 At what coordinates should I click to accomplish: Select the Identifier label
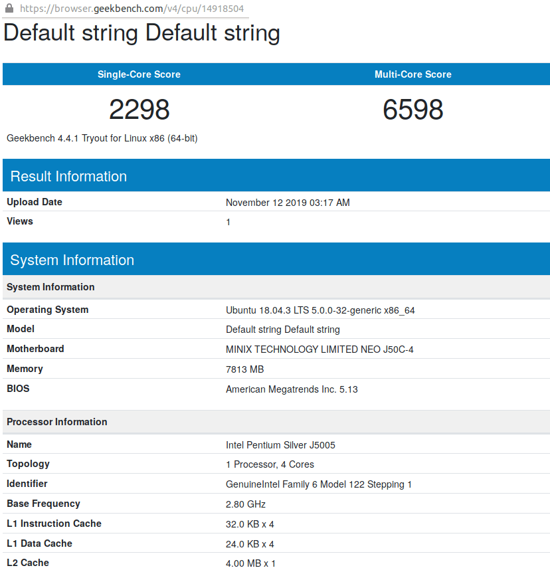[x=27, y=484]
